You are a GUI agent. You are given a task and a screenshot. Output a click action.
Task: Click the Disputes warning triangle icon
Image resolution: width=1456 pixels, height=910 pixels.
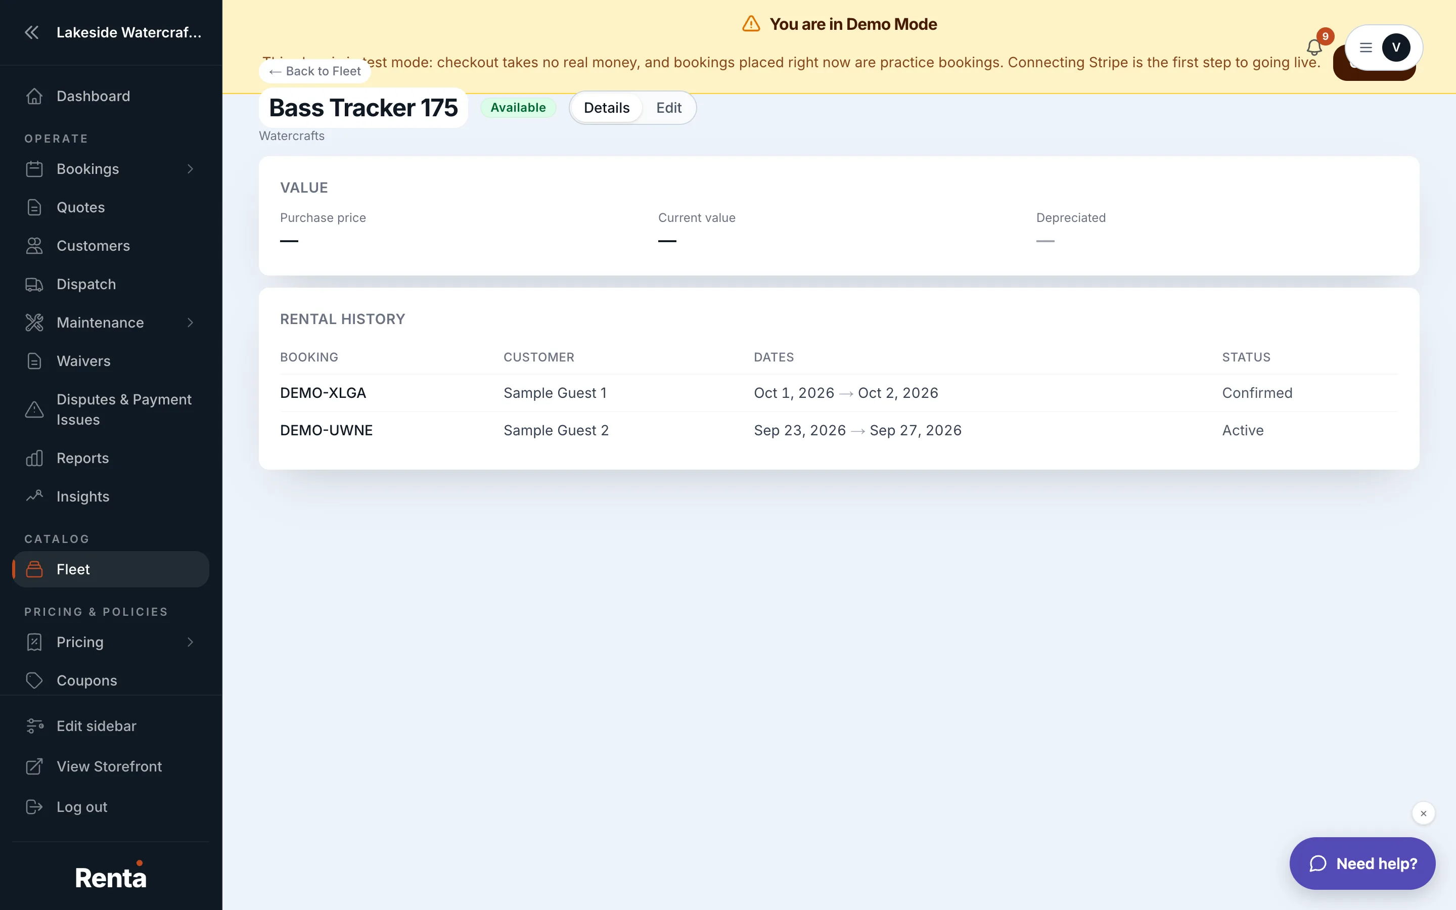34,409
